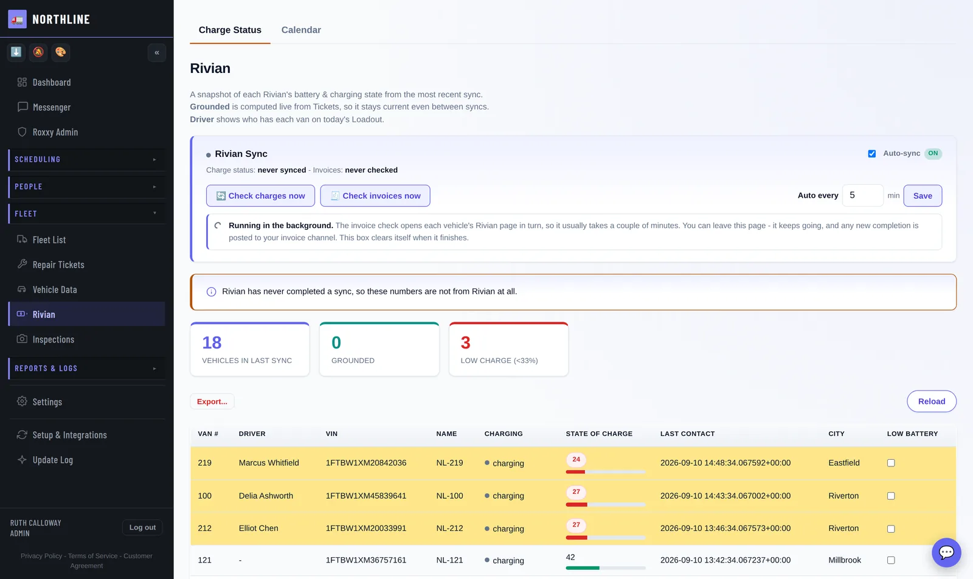This screenshot has height=579, width=973.
Task: Switch to the Calendar tab
Action: [301, 30]
